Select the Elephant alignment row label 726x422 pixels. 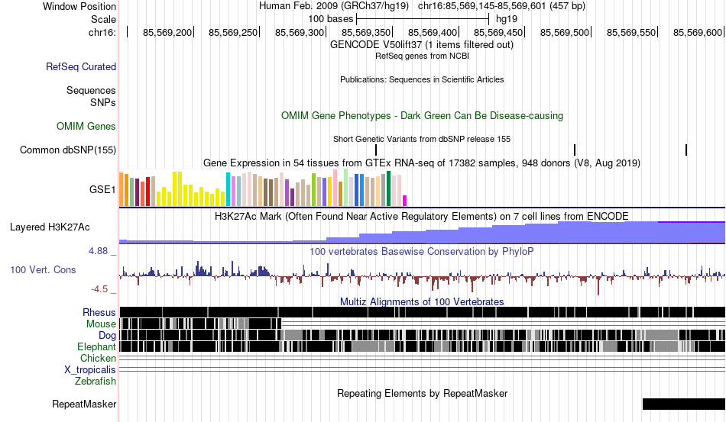click(96, 346)
